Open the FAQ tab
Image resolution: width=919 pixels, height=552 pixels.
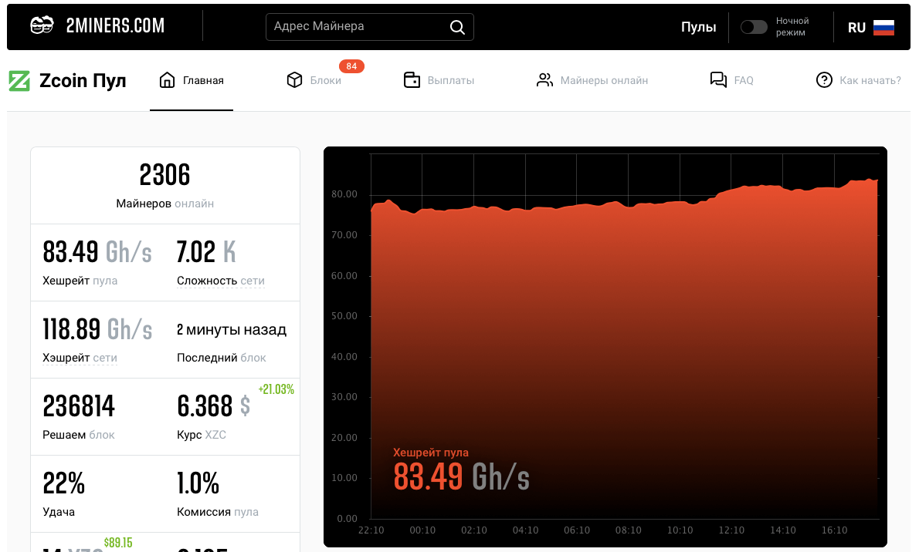743,80
